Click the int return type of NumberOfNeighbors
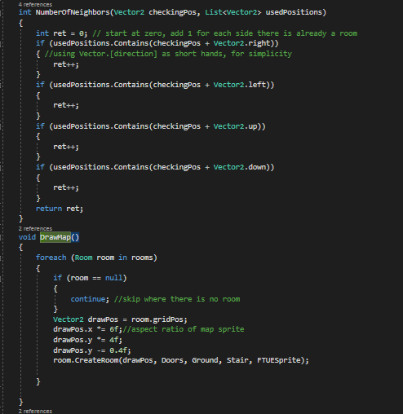This screenshot has height=414, width=403. pos(25,12)
